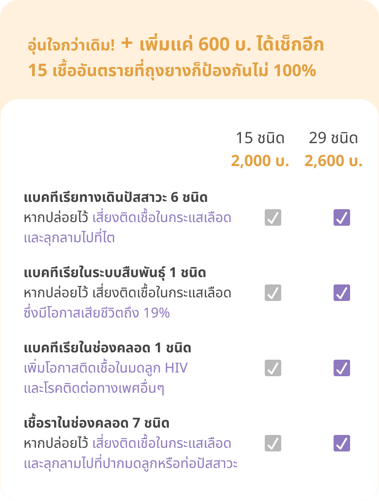Click purple checkmark for vaginal fungi 7 types

coord(342,443)
